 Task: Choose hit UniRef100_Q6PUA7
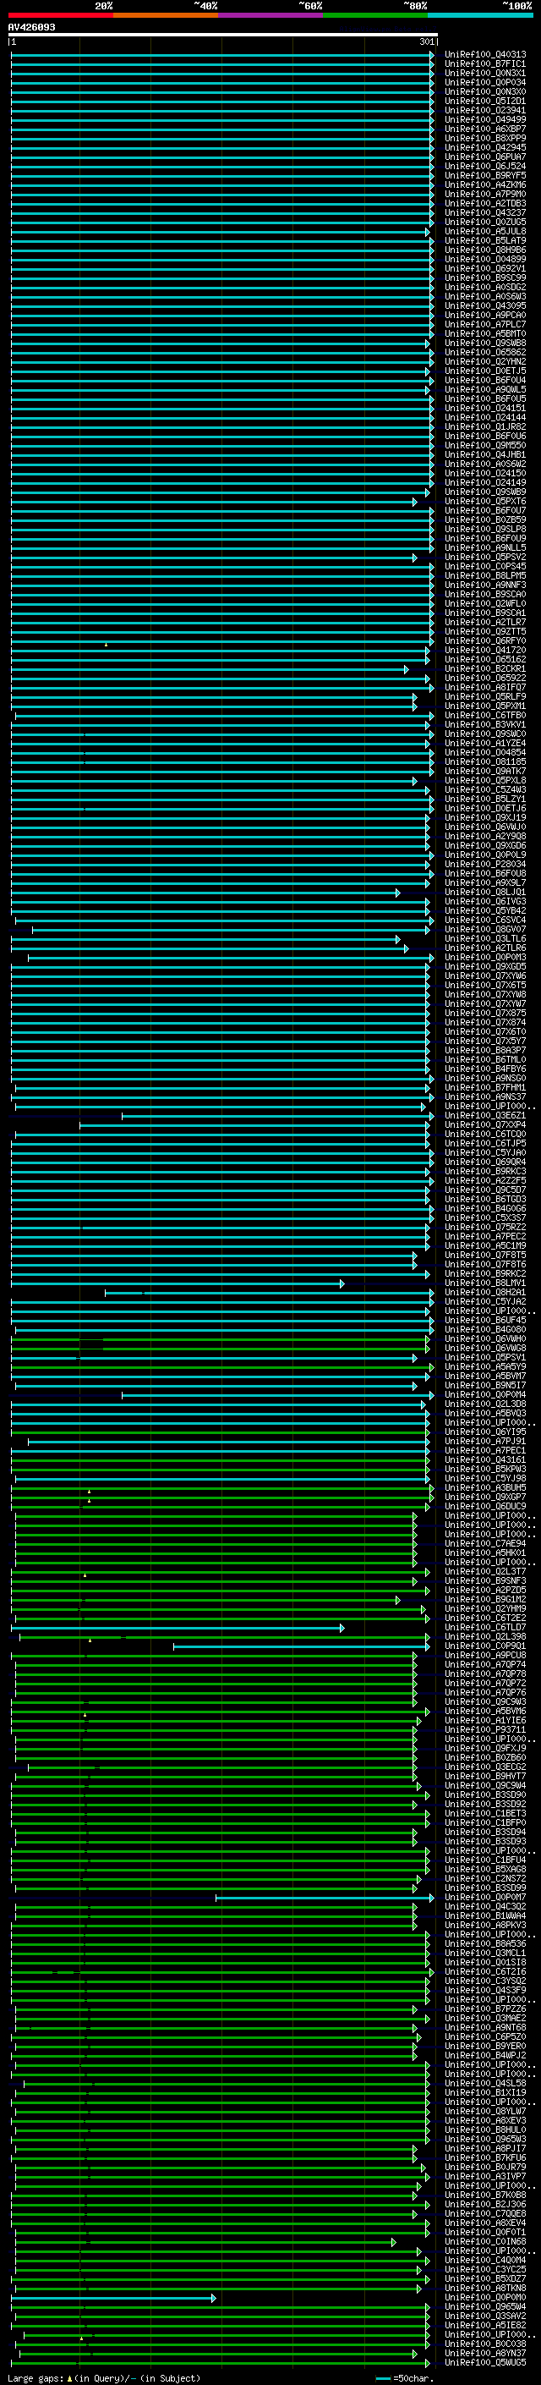484,157
